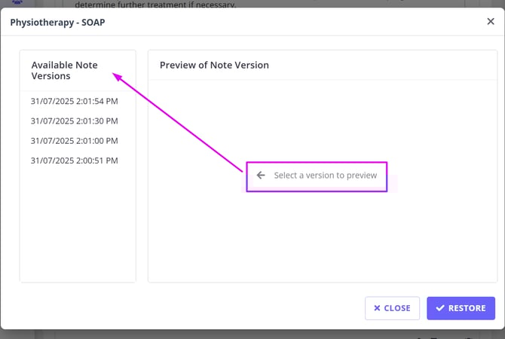Click the magenta arrowhead near the versions heading
This screenshot has height=339, width=505.
pyautogui.click(x=116, y=75)
